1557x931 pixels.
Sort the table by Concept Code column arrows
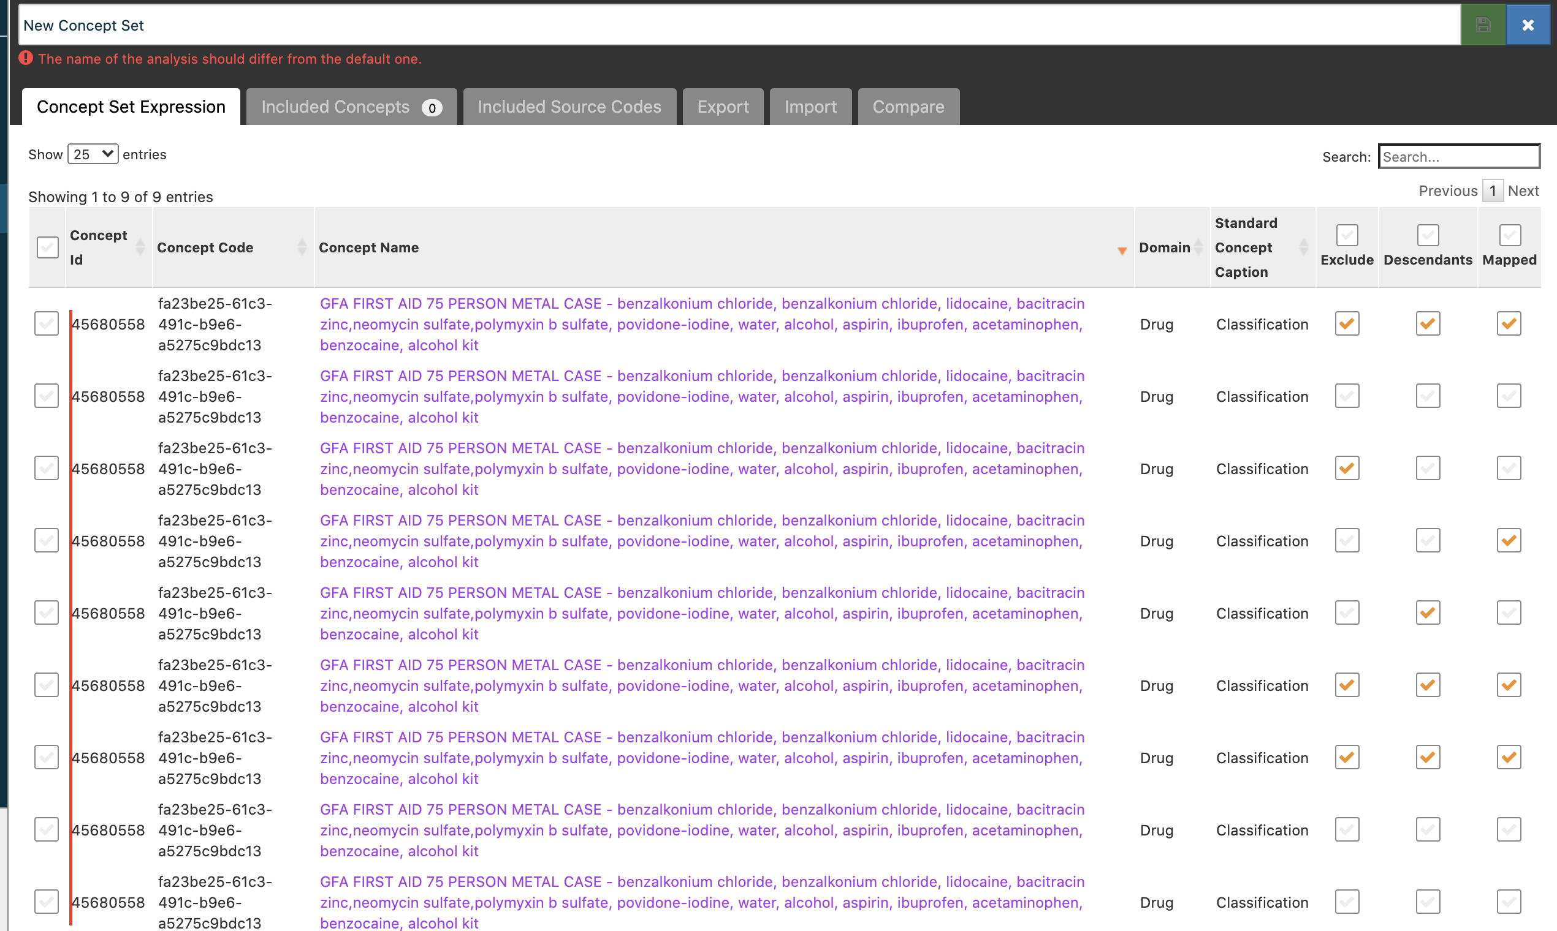coord(303,247)
